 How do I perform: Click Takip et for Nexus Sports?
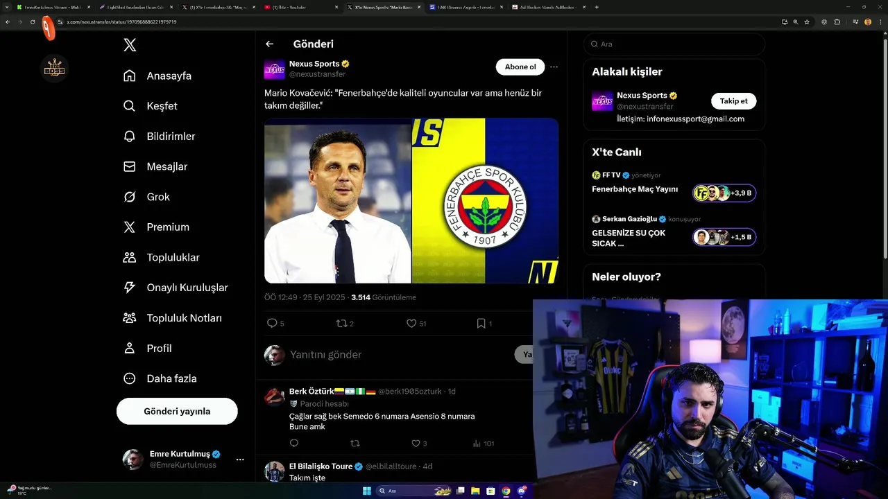(733, 101)
